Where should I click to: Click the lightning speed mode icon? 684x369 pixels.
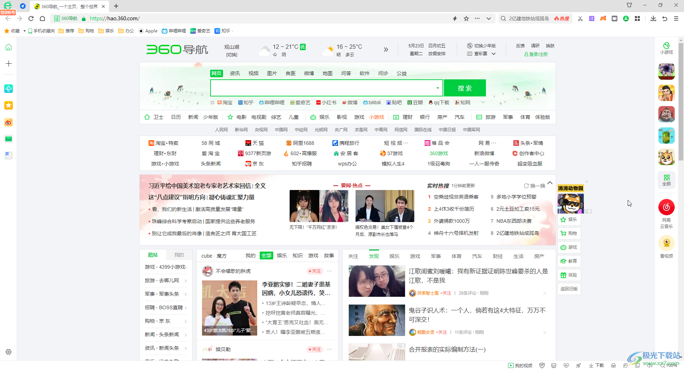(x=455, y=19)
